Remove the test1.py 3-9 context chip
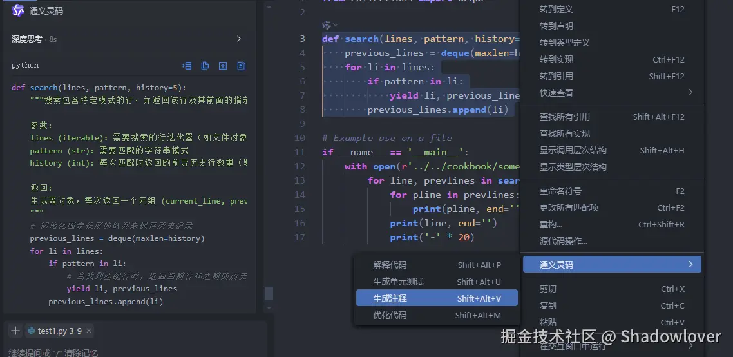The height and width of the screenshot is (357, 733). click(x=89, y=331)
